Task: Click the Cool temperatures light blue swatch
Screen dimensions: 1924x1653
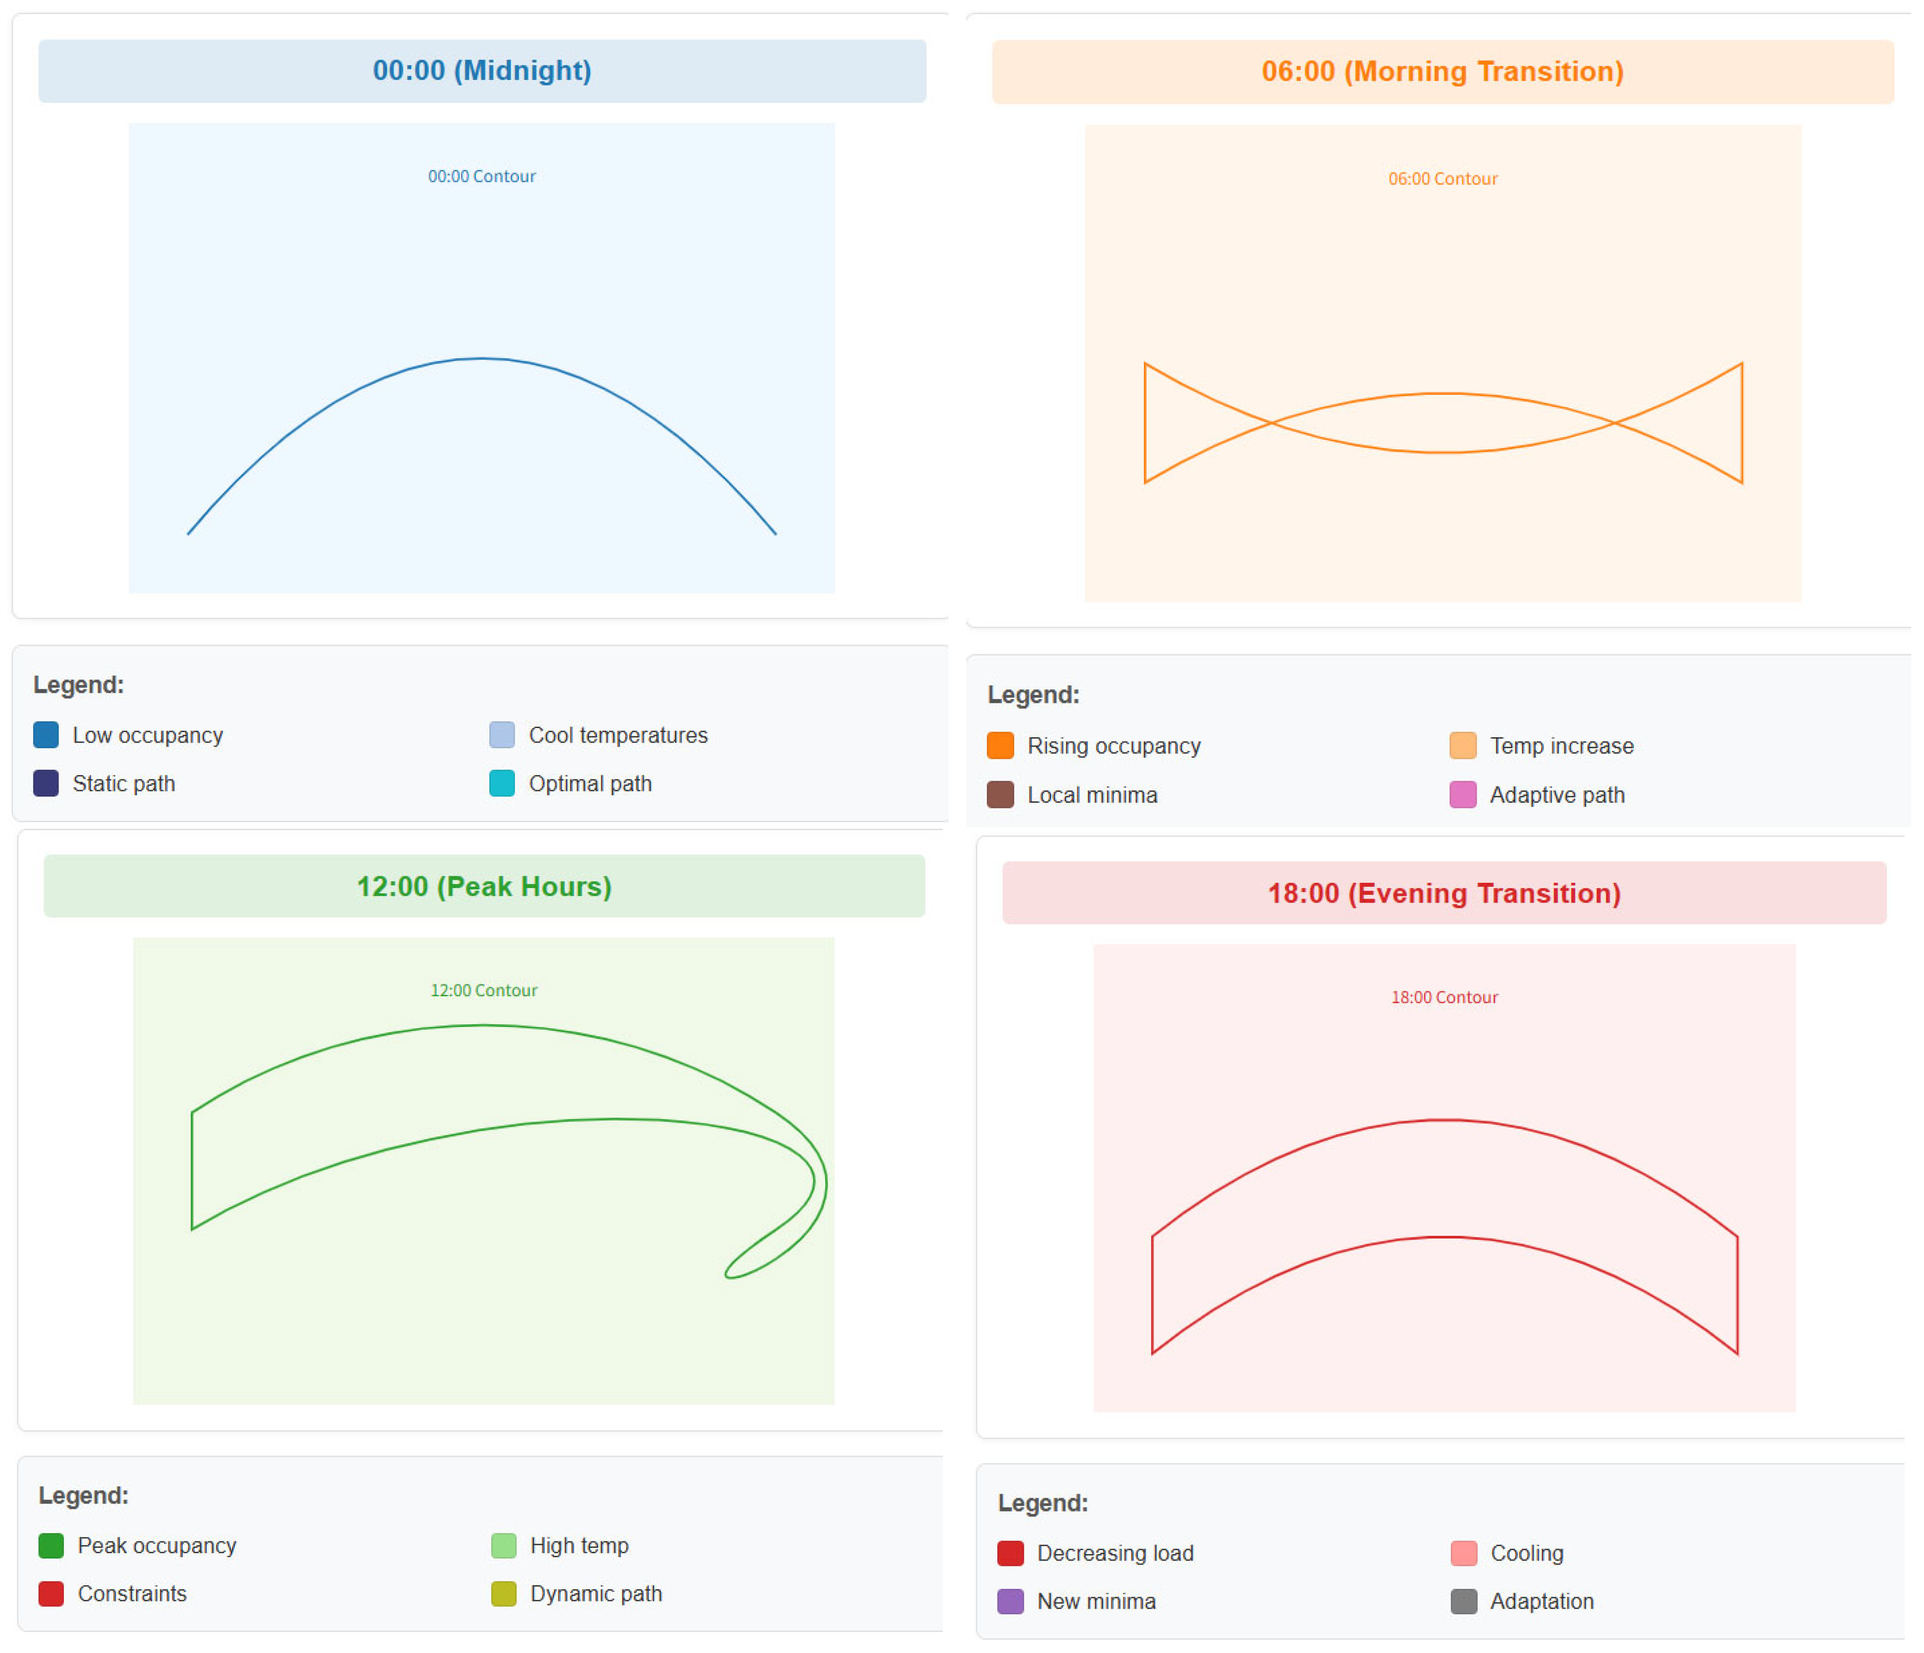Action: 502,735
